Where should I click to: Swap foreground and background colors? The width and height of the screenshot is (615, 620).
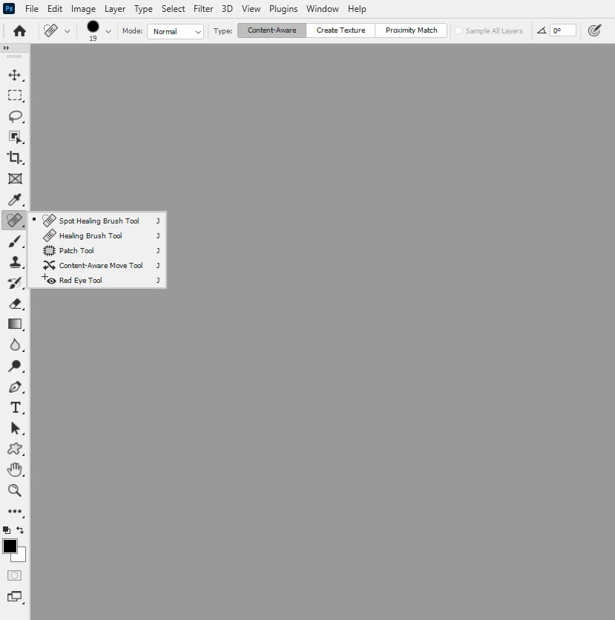pos(20,530)
